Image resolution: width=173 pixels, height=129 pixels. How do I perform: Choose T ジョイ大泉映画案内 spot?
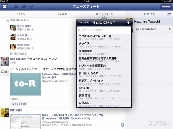[x=104, y=67]
